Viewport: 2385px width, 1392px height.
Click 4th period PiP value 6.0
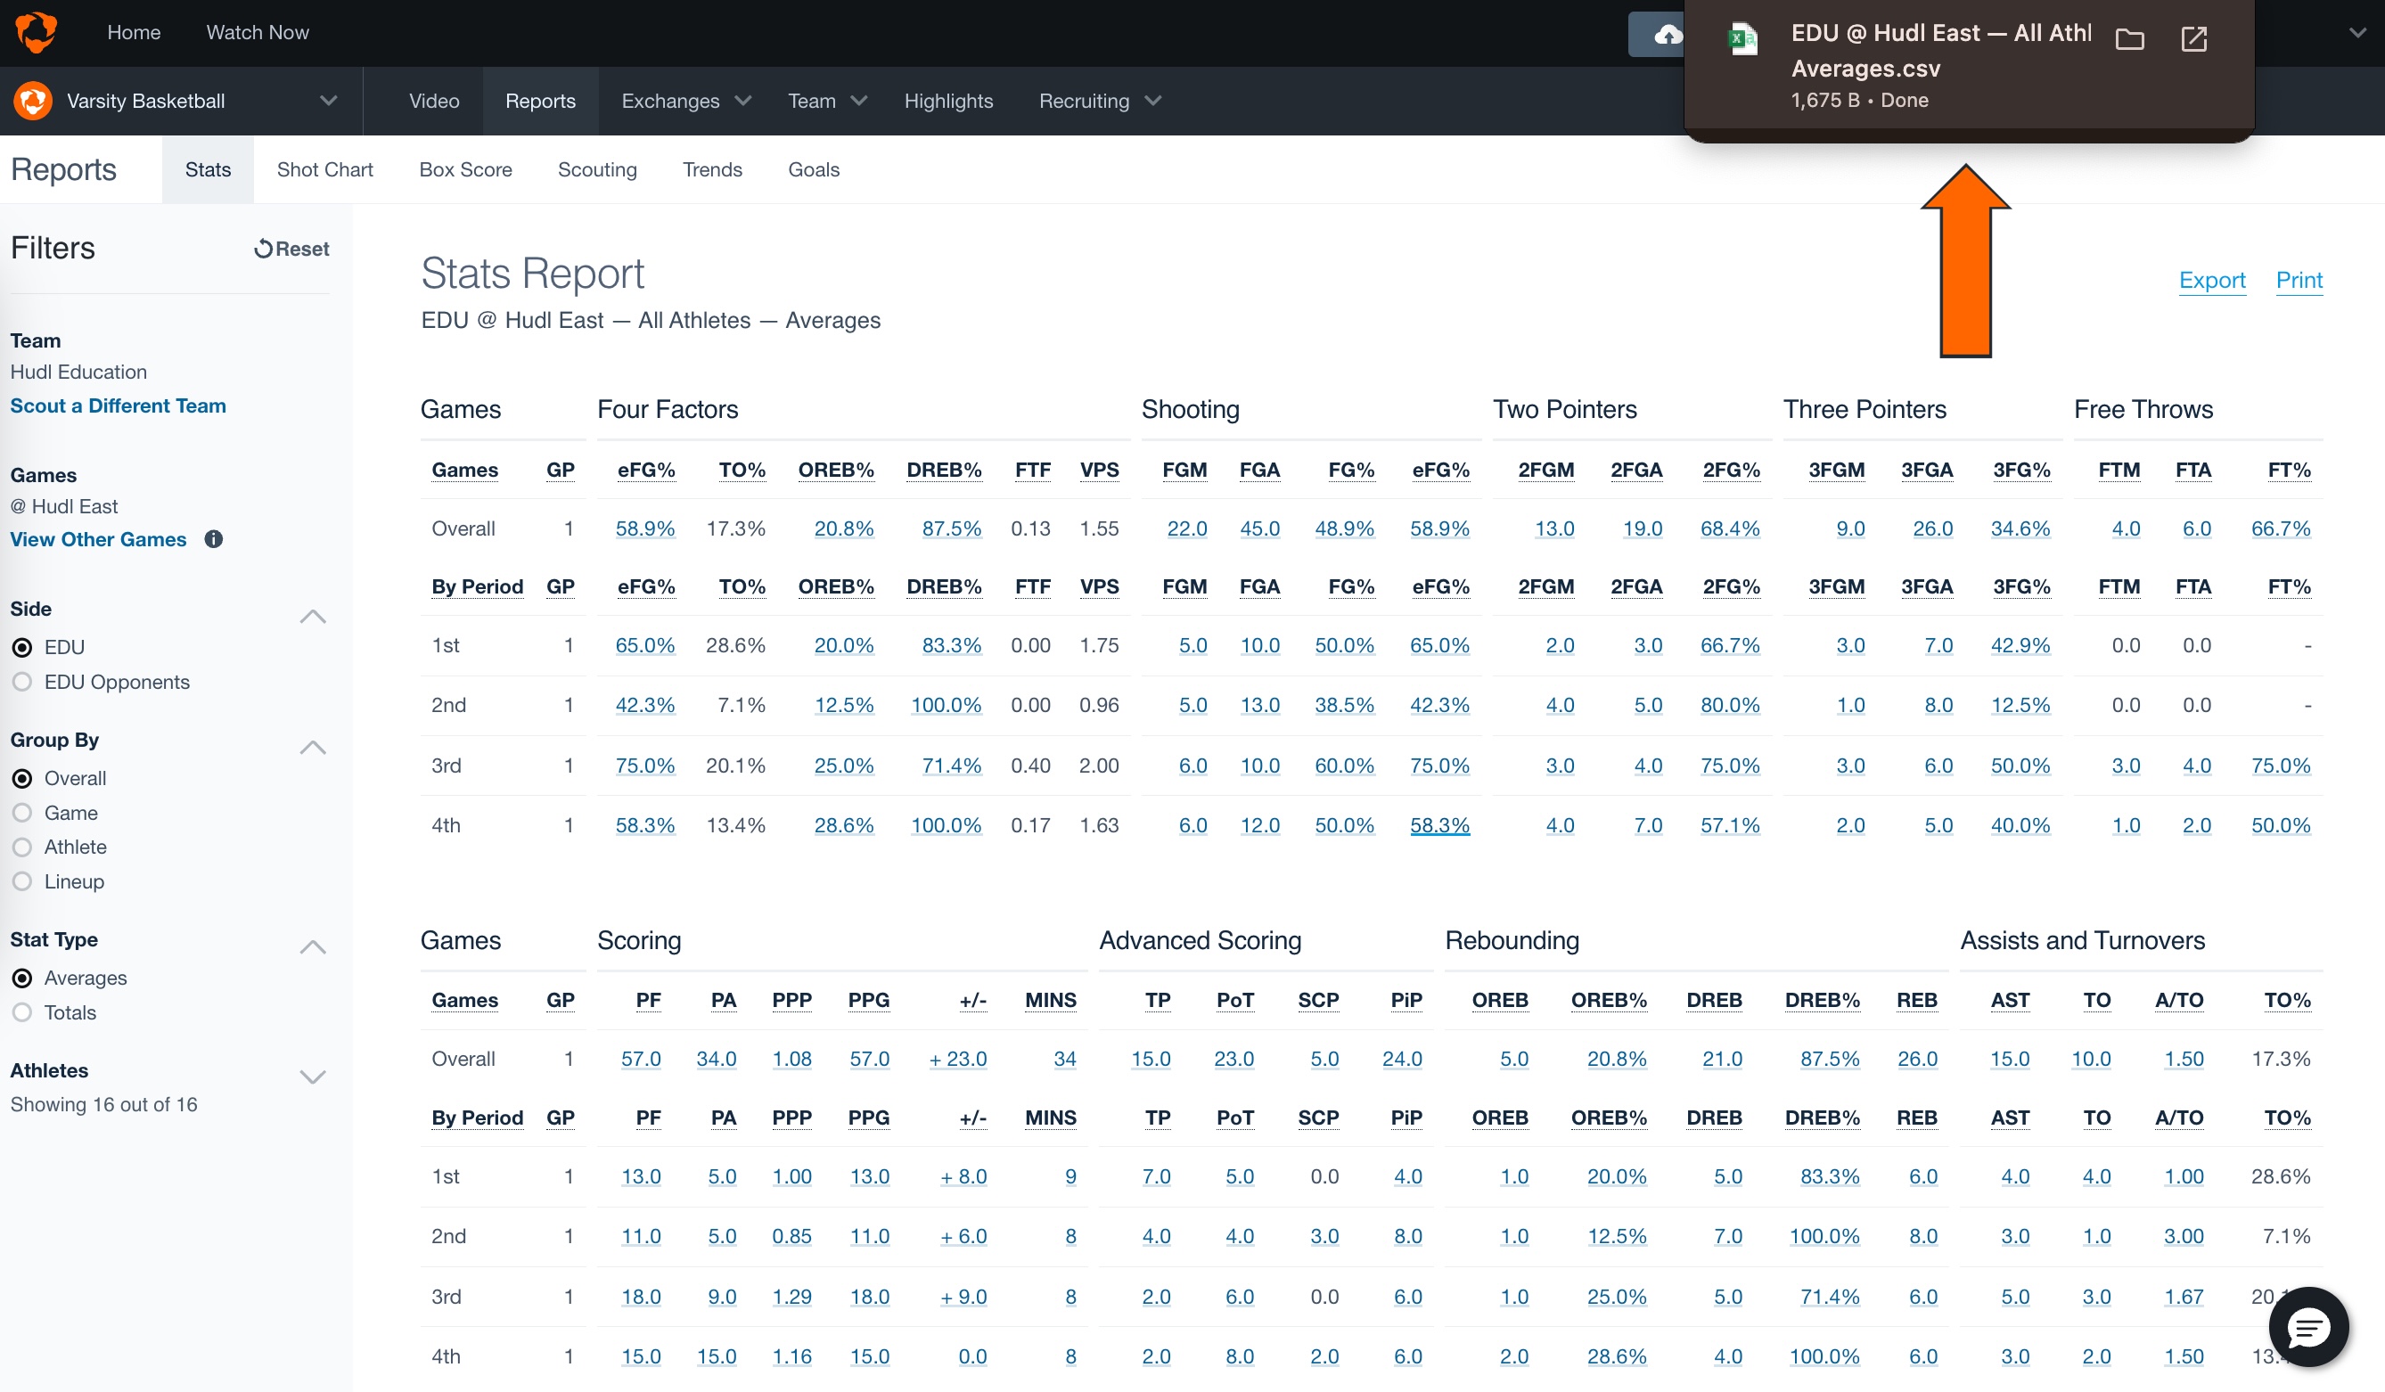pyautogui.click(x=1408, y=1357)
